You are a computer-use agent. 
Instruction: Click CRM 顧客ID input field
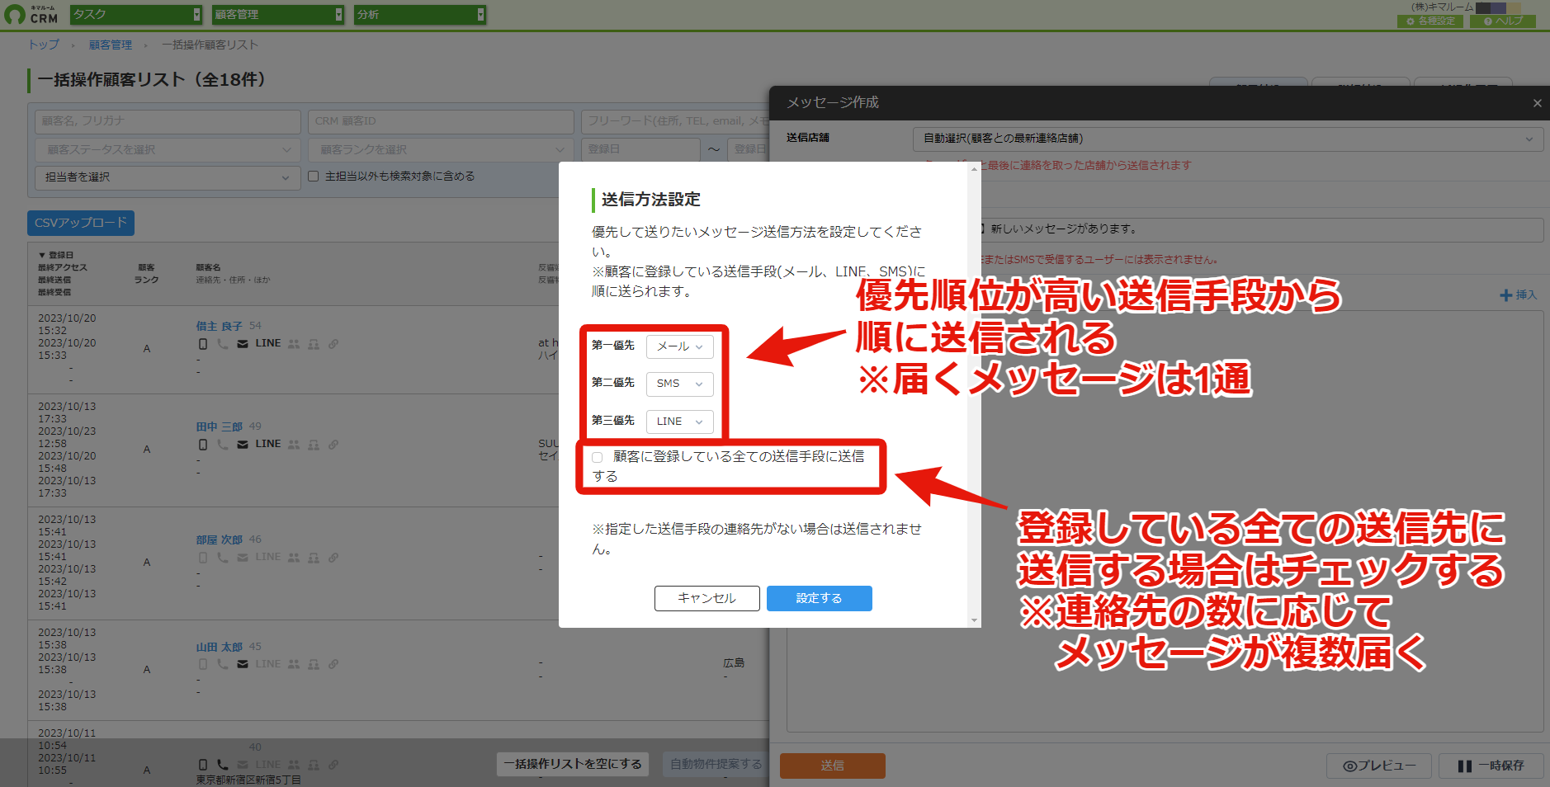click(441, 121)
